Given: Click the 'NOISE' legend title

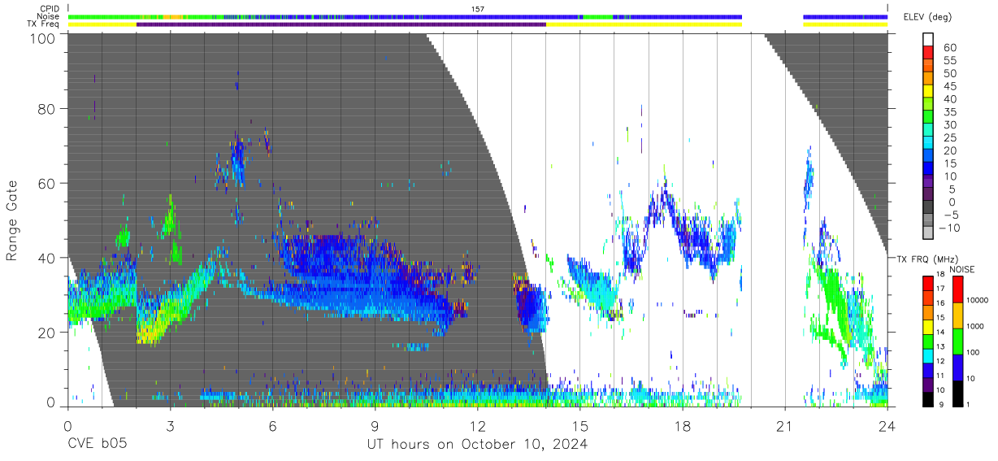Looking at the screenshot, I should tap(962, 269).
